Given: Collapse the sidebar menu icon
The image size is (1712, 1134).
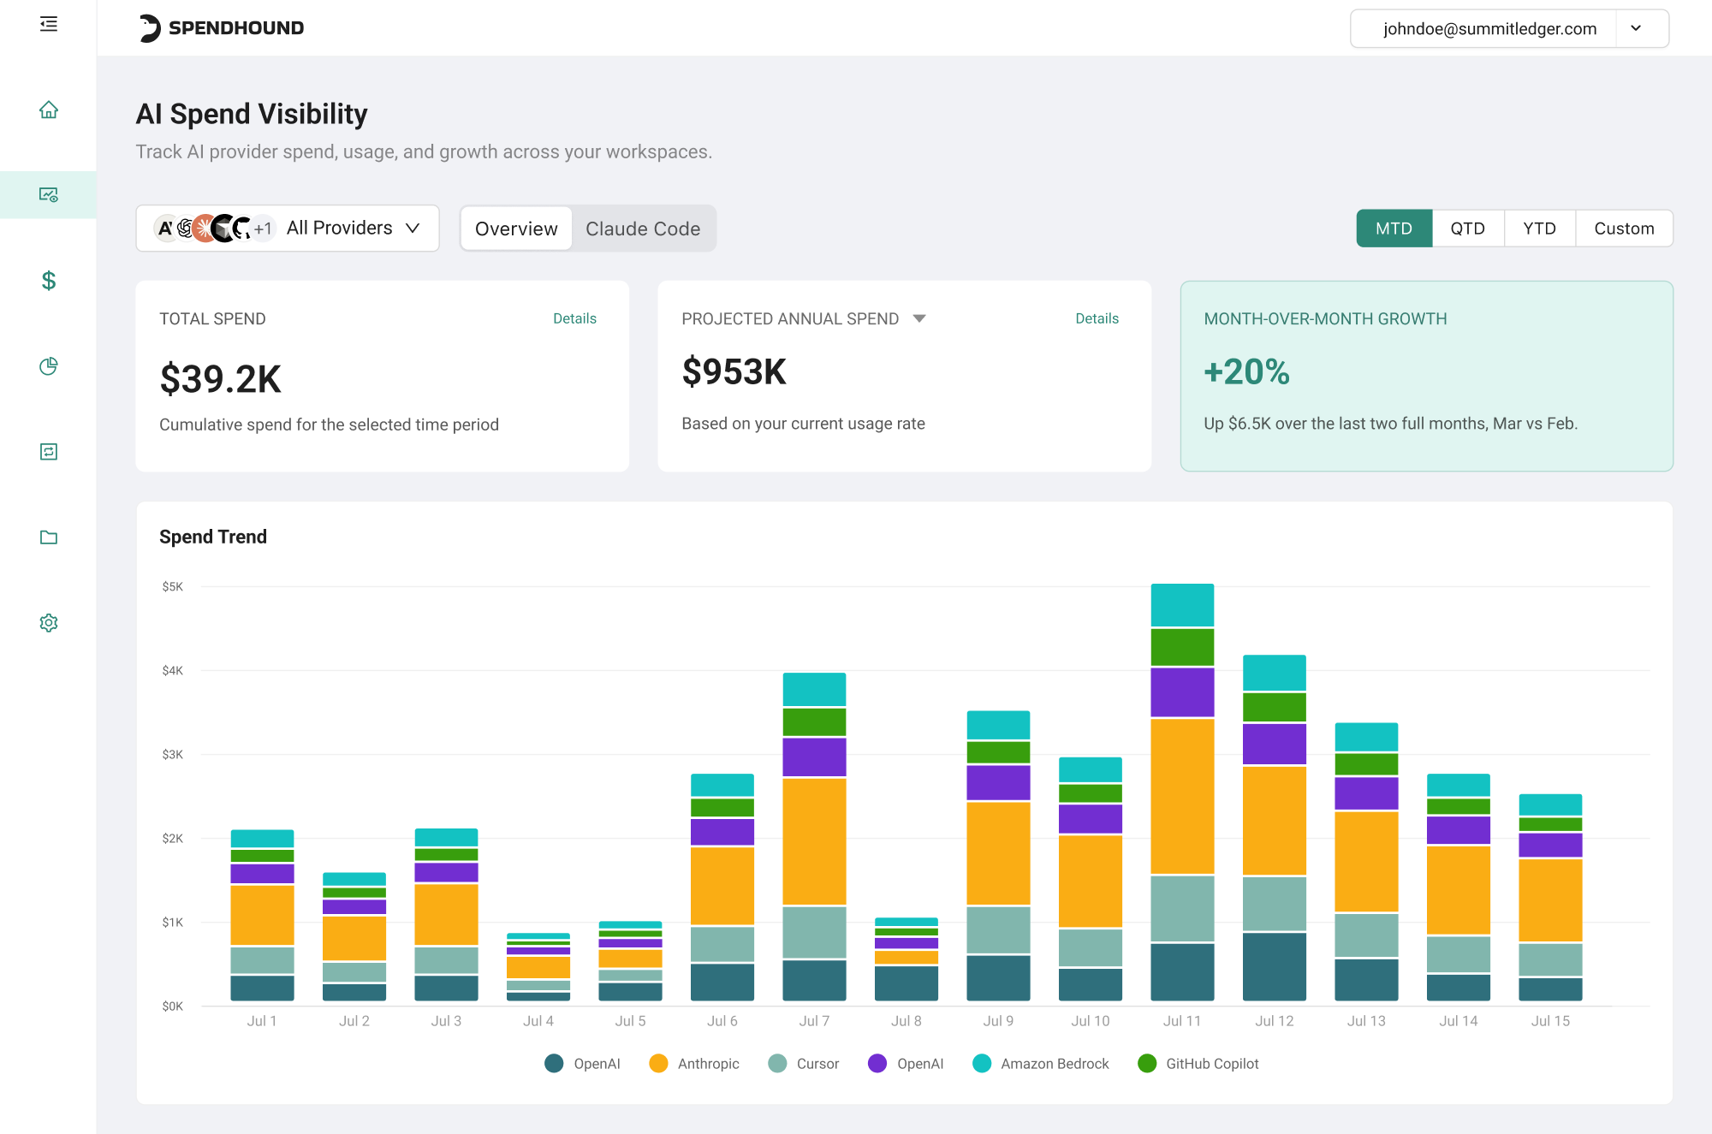Looking at the screenshot, I should [49, 24].
